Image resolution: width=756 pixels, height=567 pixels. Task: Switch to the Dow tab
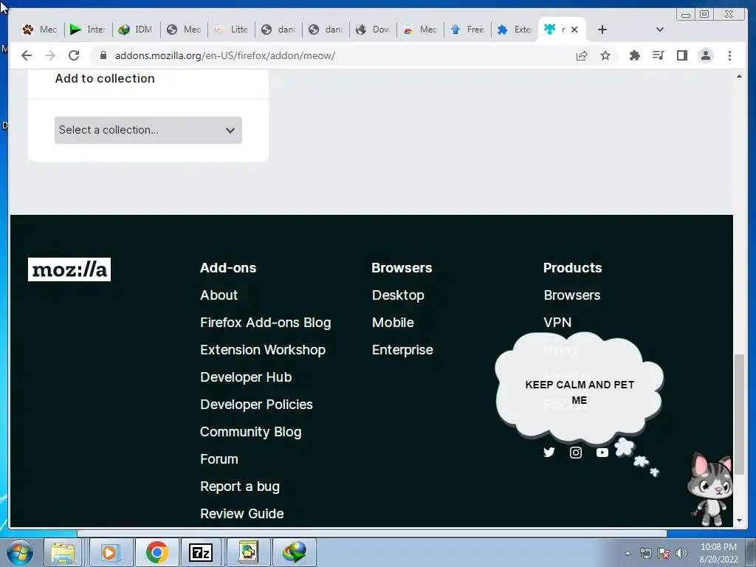click(x=372, y=30)
